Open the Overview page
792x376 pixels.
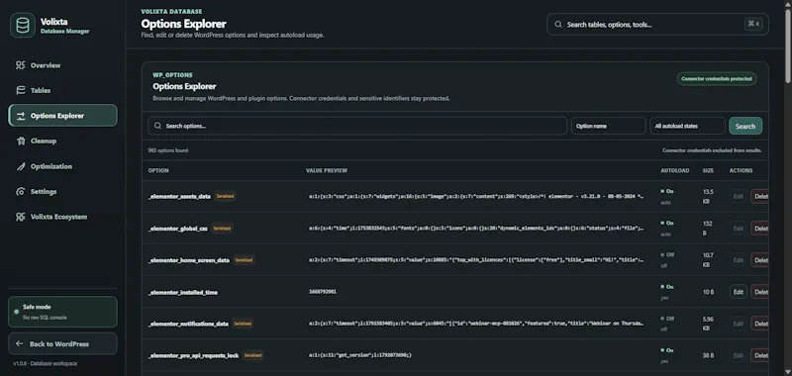coord(62,65)
